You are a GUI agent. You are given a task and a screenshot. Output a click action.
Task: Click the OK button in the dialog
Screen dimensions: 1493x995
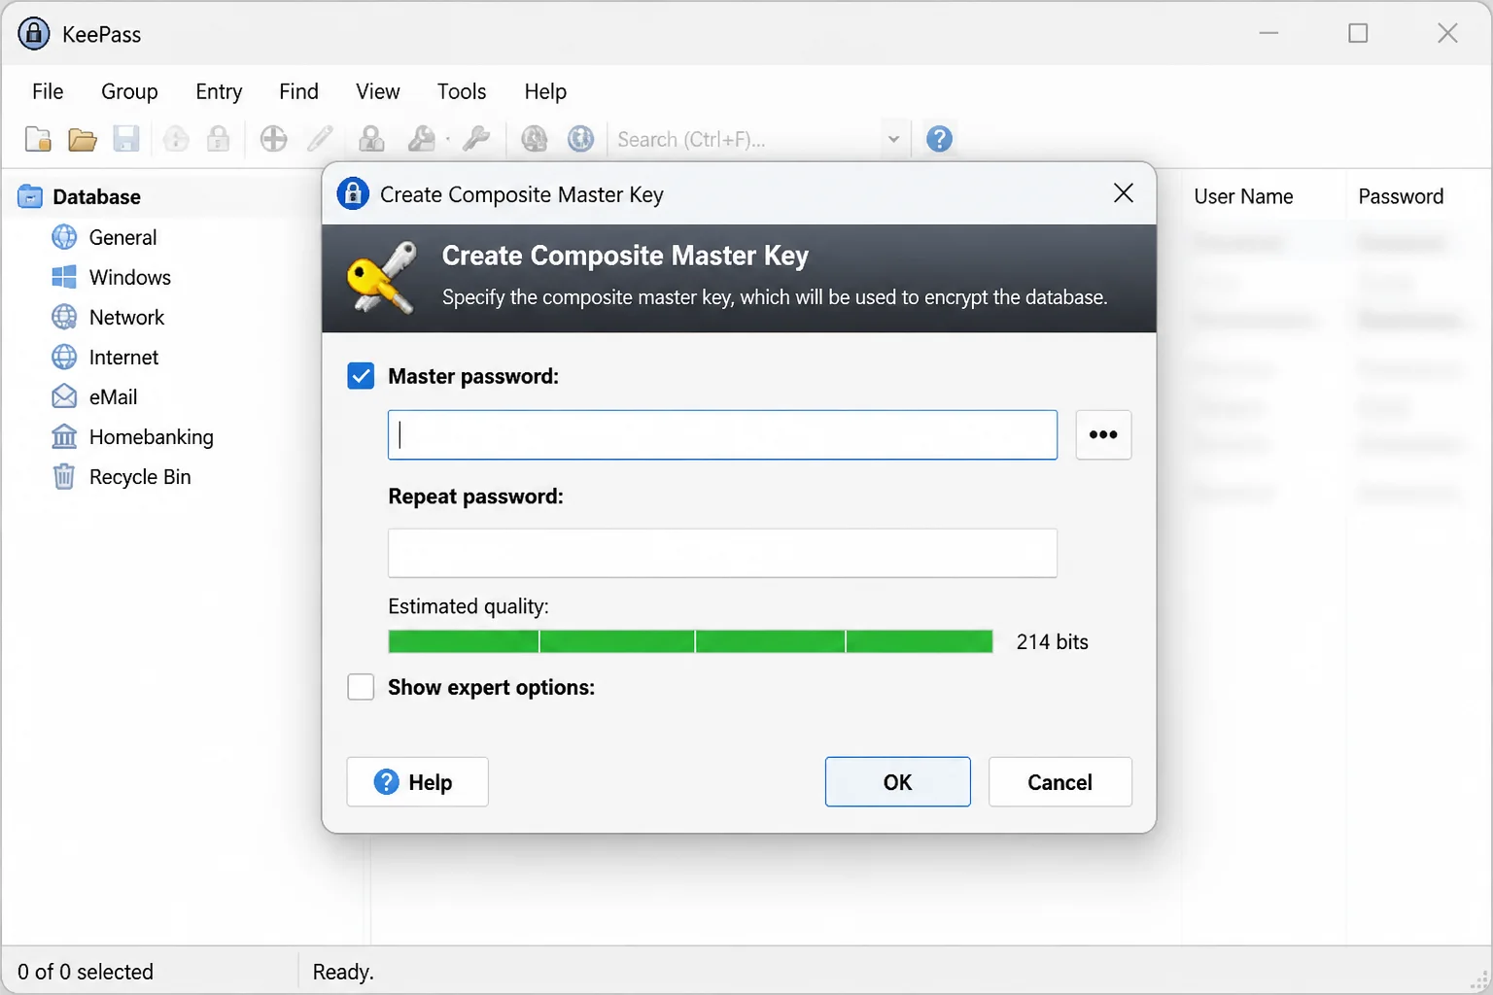[x=897, y=782]
